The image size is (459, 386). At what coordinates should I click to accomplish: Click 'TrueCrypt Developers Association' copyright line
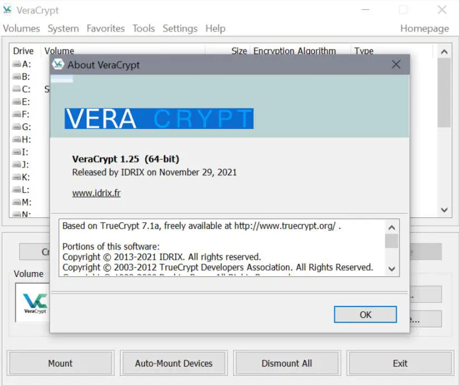pos(218,267)
